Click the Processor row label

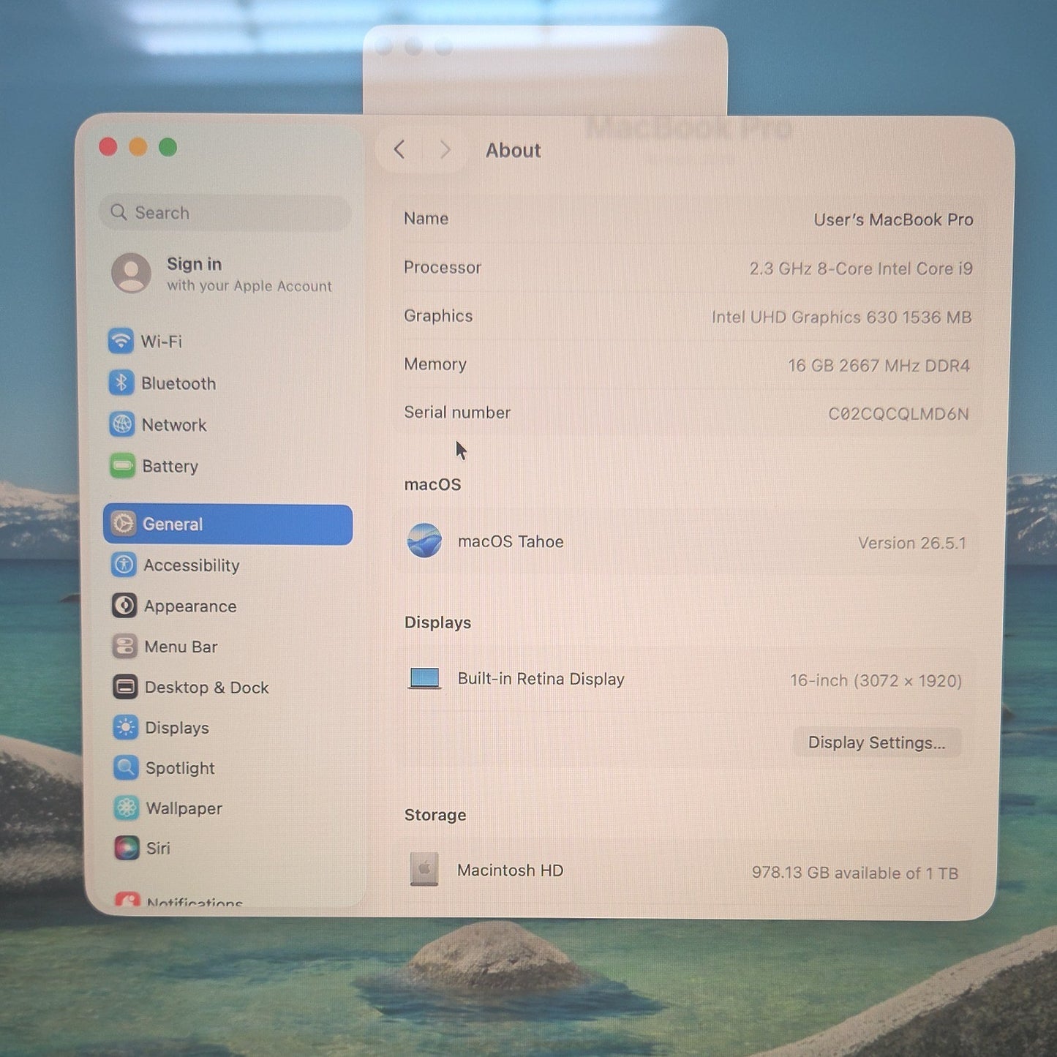443,268
